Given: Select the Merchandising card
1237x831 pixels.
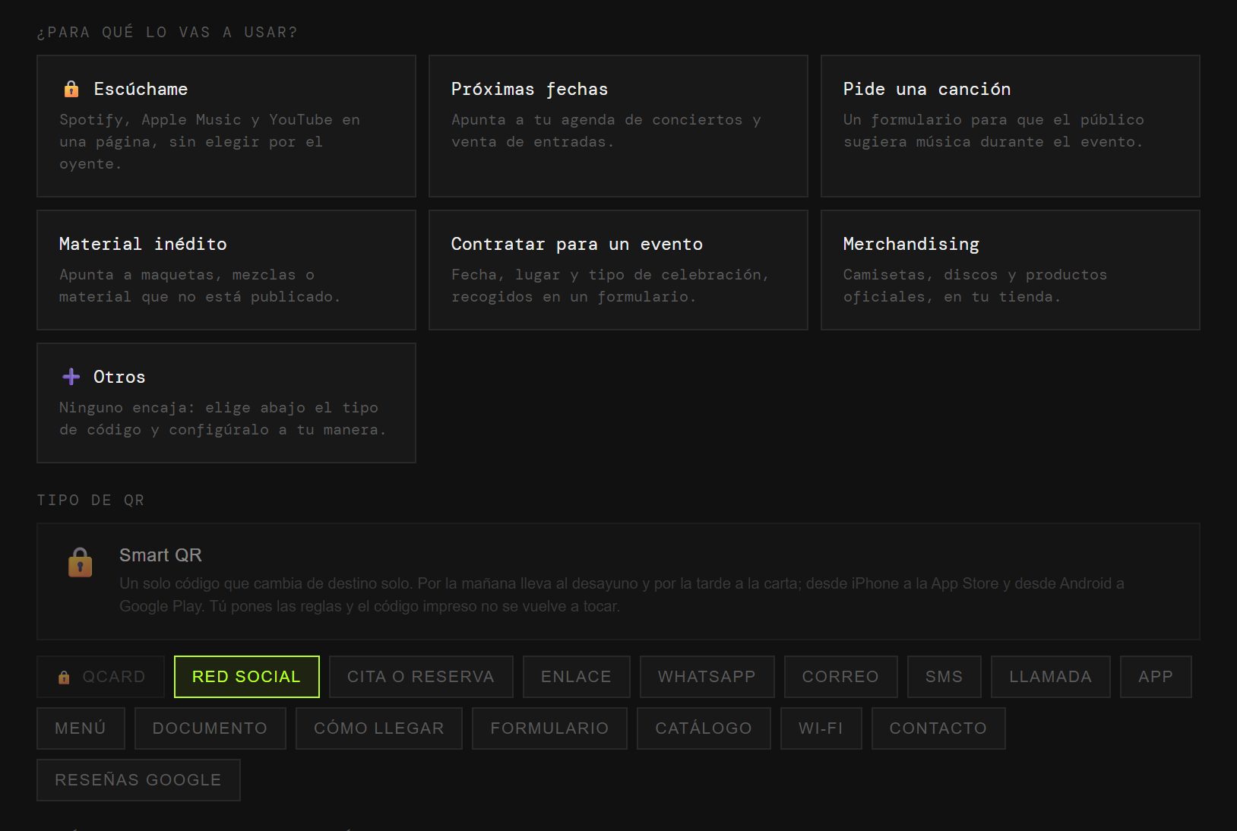Looking at the screenshot, I should pos(1011,270).
